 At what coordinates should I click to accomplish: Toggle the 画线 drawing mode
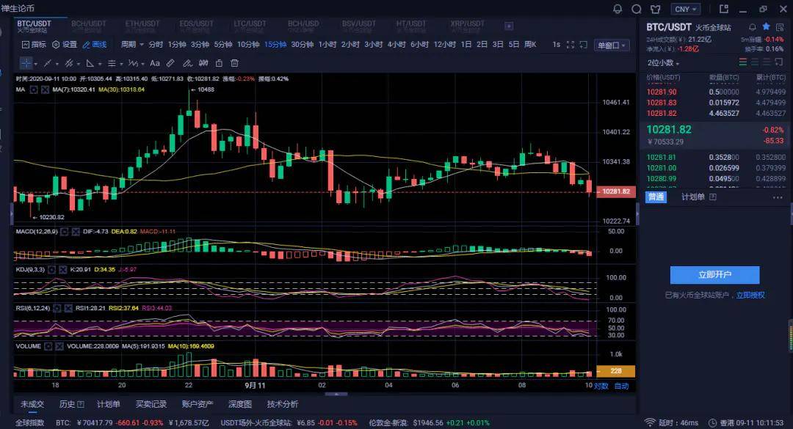[x=95, y=45]
